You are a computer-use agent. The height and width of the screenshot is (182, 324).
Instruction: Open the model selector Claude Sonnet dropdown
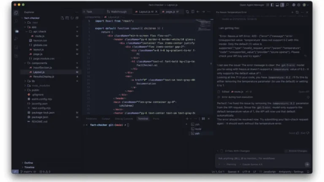click(x=251, y=164)
